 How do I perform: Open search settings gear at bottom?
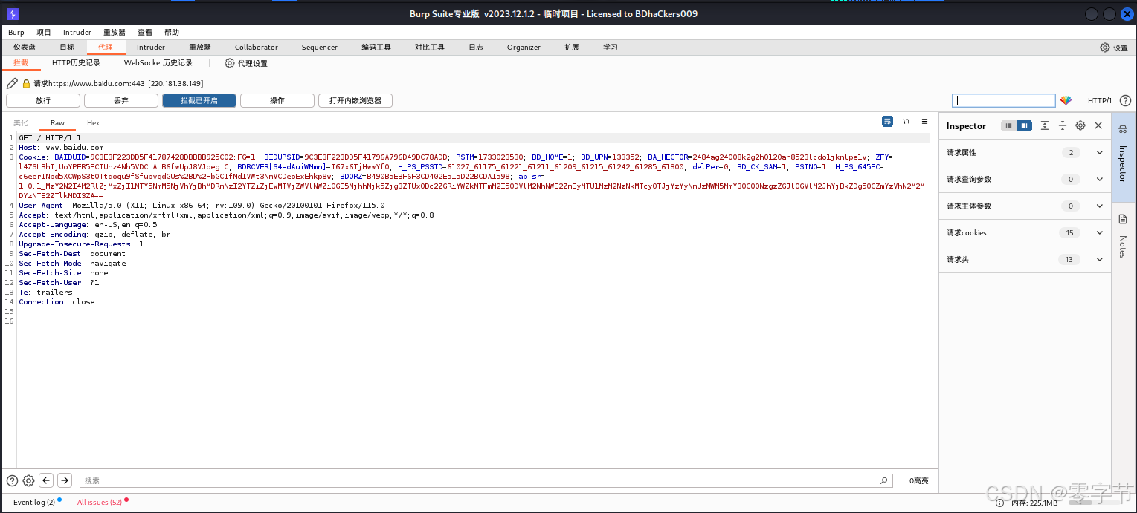click(28, 480)
